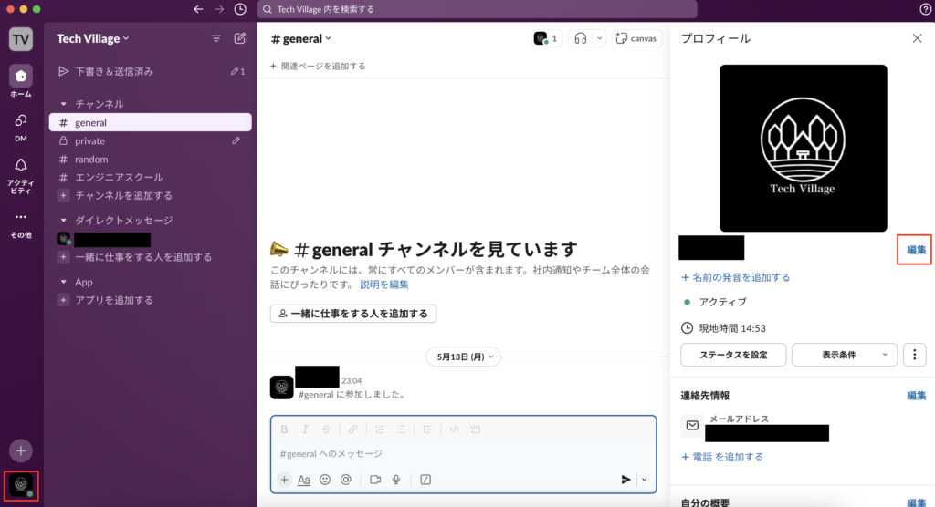
Task: Click the microphone audio clip icon
Action: tap(396, 480)
